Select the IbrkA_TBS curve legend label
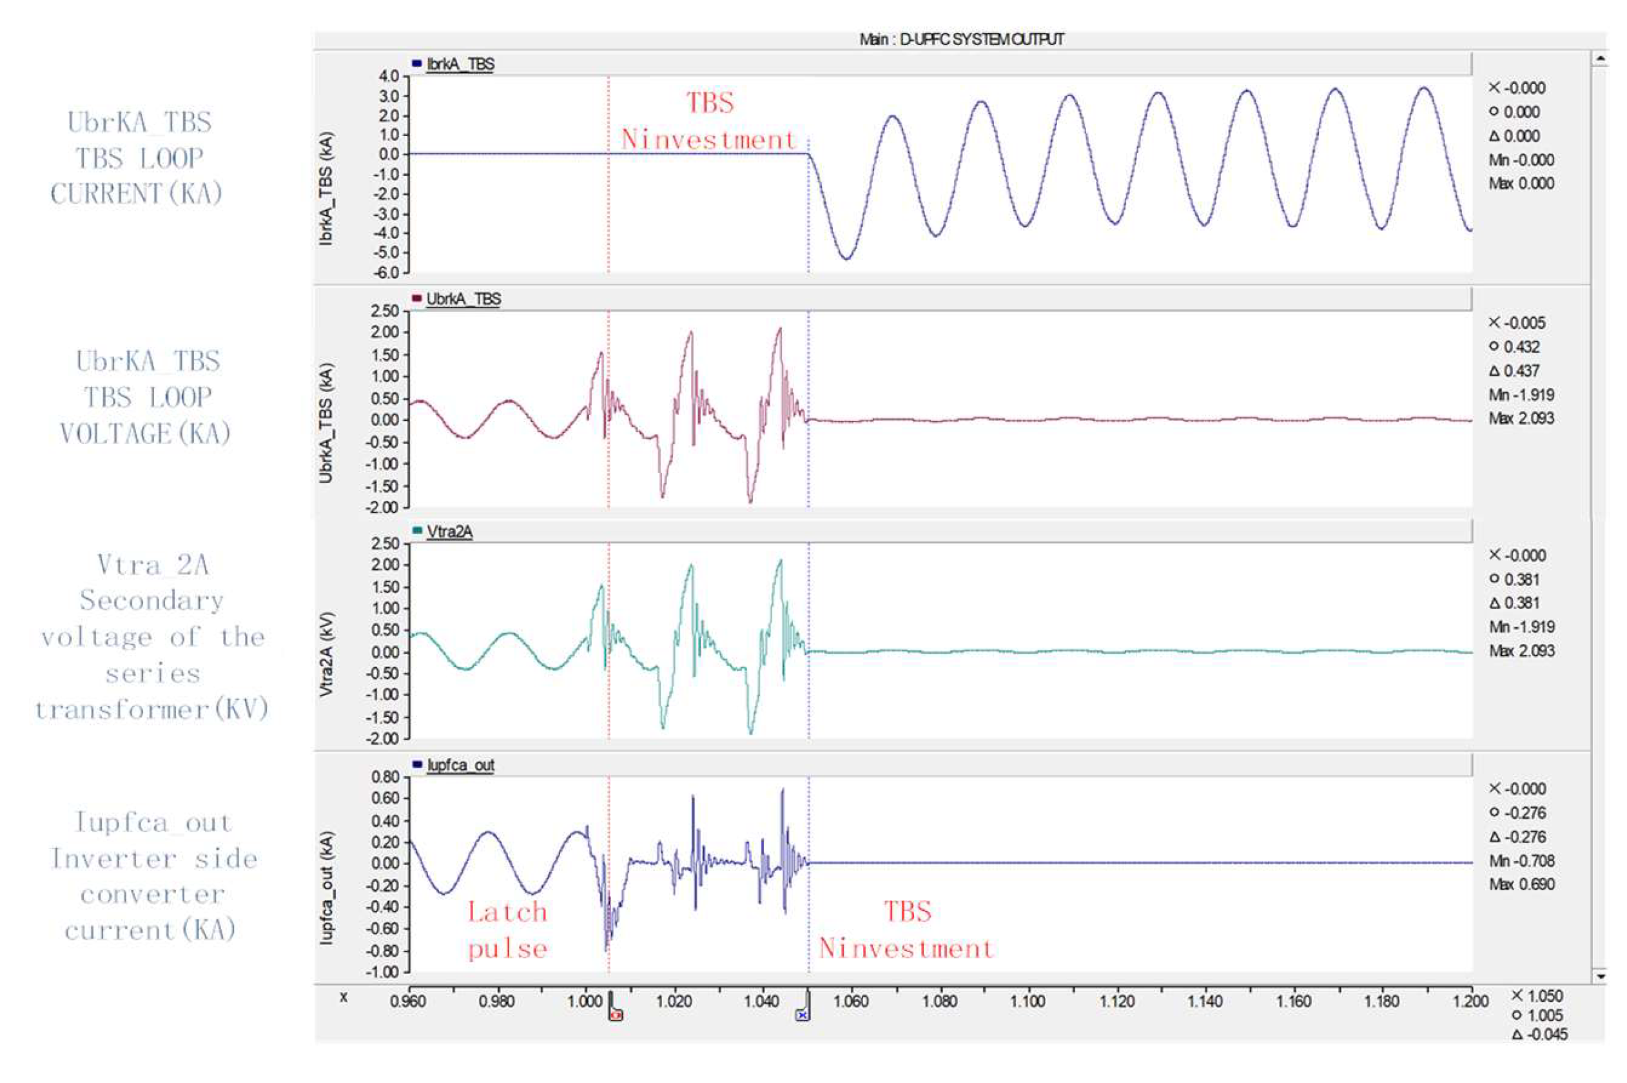1627x1083 pixels. click(460, 65)
